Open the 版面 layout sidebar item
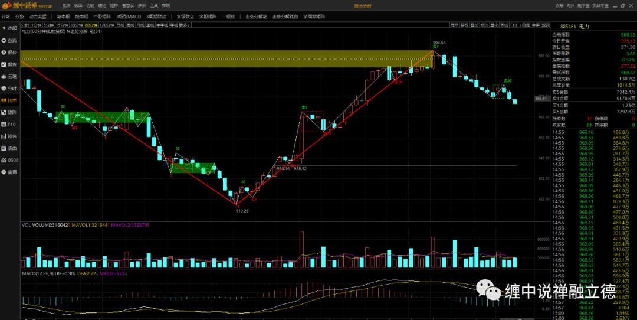Screen dimensions: 637x320 [10, 148]
